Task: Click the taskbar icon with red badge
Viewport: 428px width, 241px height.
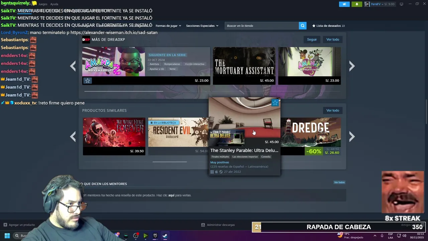Action: 136,236
